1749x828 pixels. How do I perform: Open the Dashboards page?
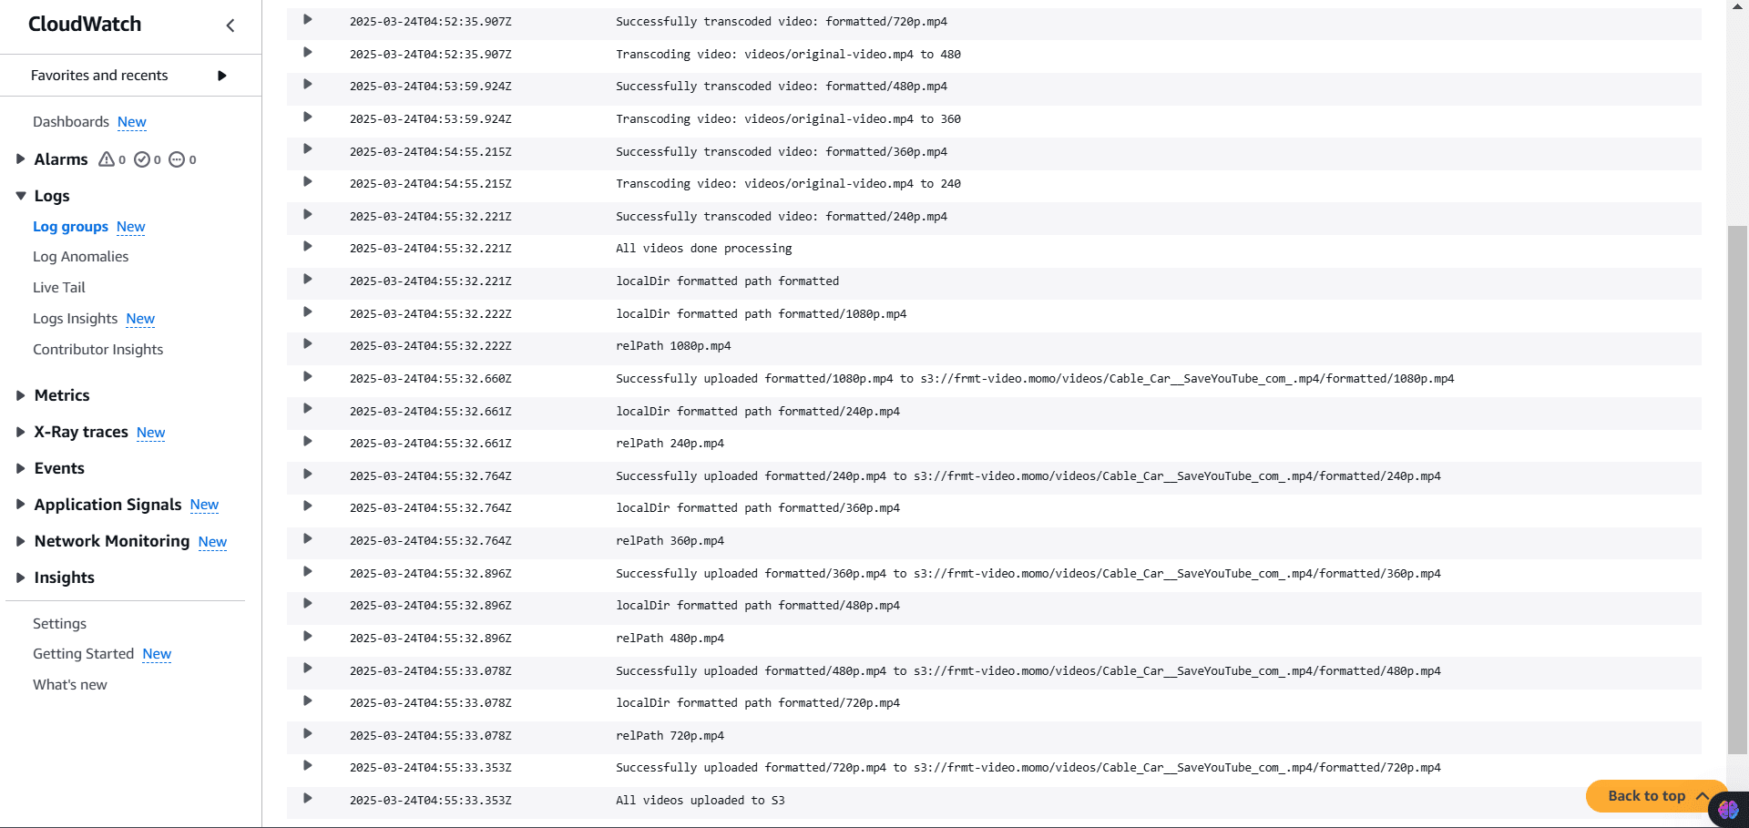(70, 122)
